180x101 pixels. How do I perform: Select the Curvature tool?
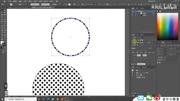(5, 15)
